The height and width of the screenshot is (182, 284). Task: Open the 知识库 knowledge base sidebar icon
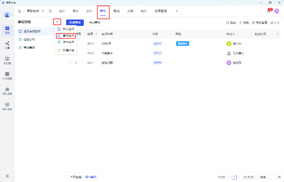[x=7, y=60]
